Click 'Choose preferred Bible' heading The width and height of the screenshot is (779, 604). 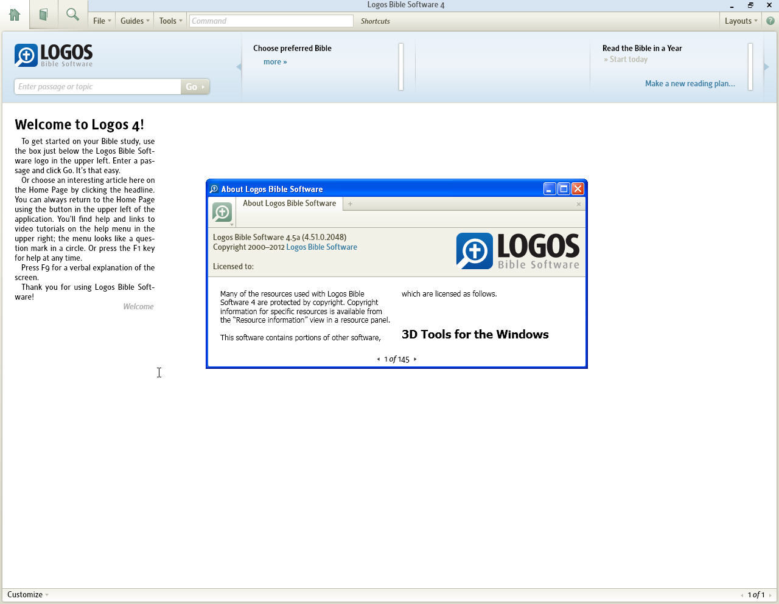coord(292,48)
